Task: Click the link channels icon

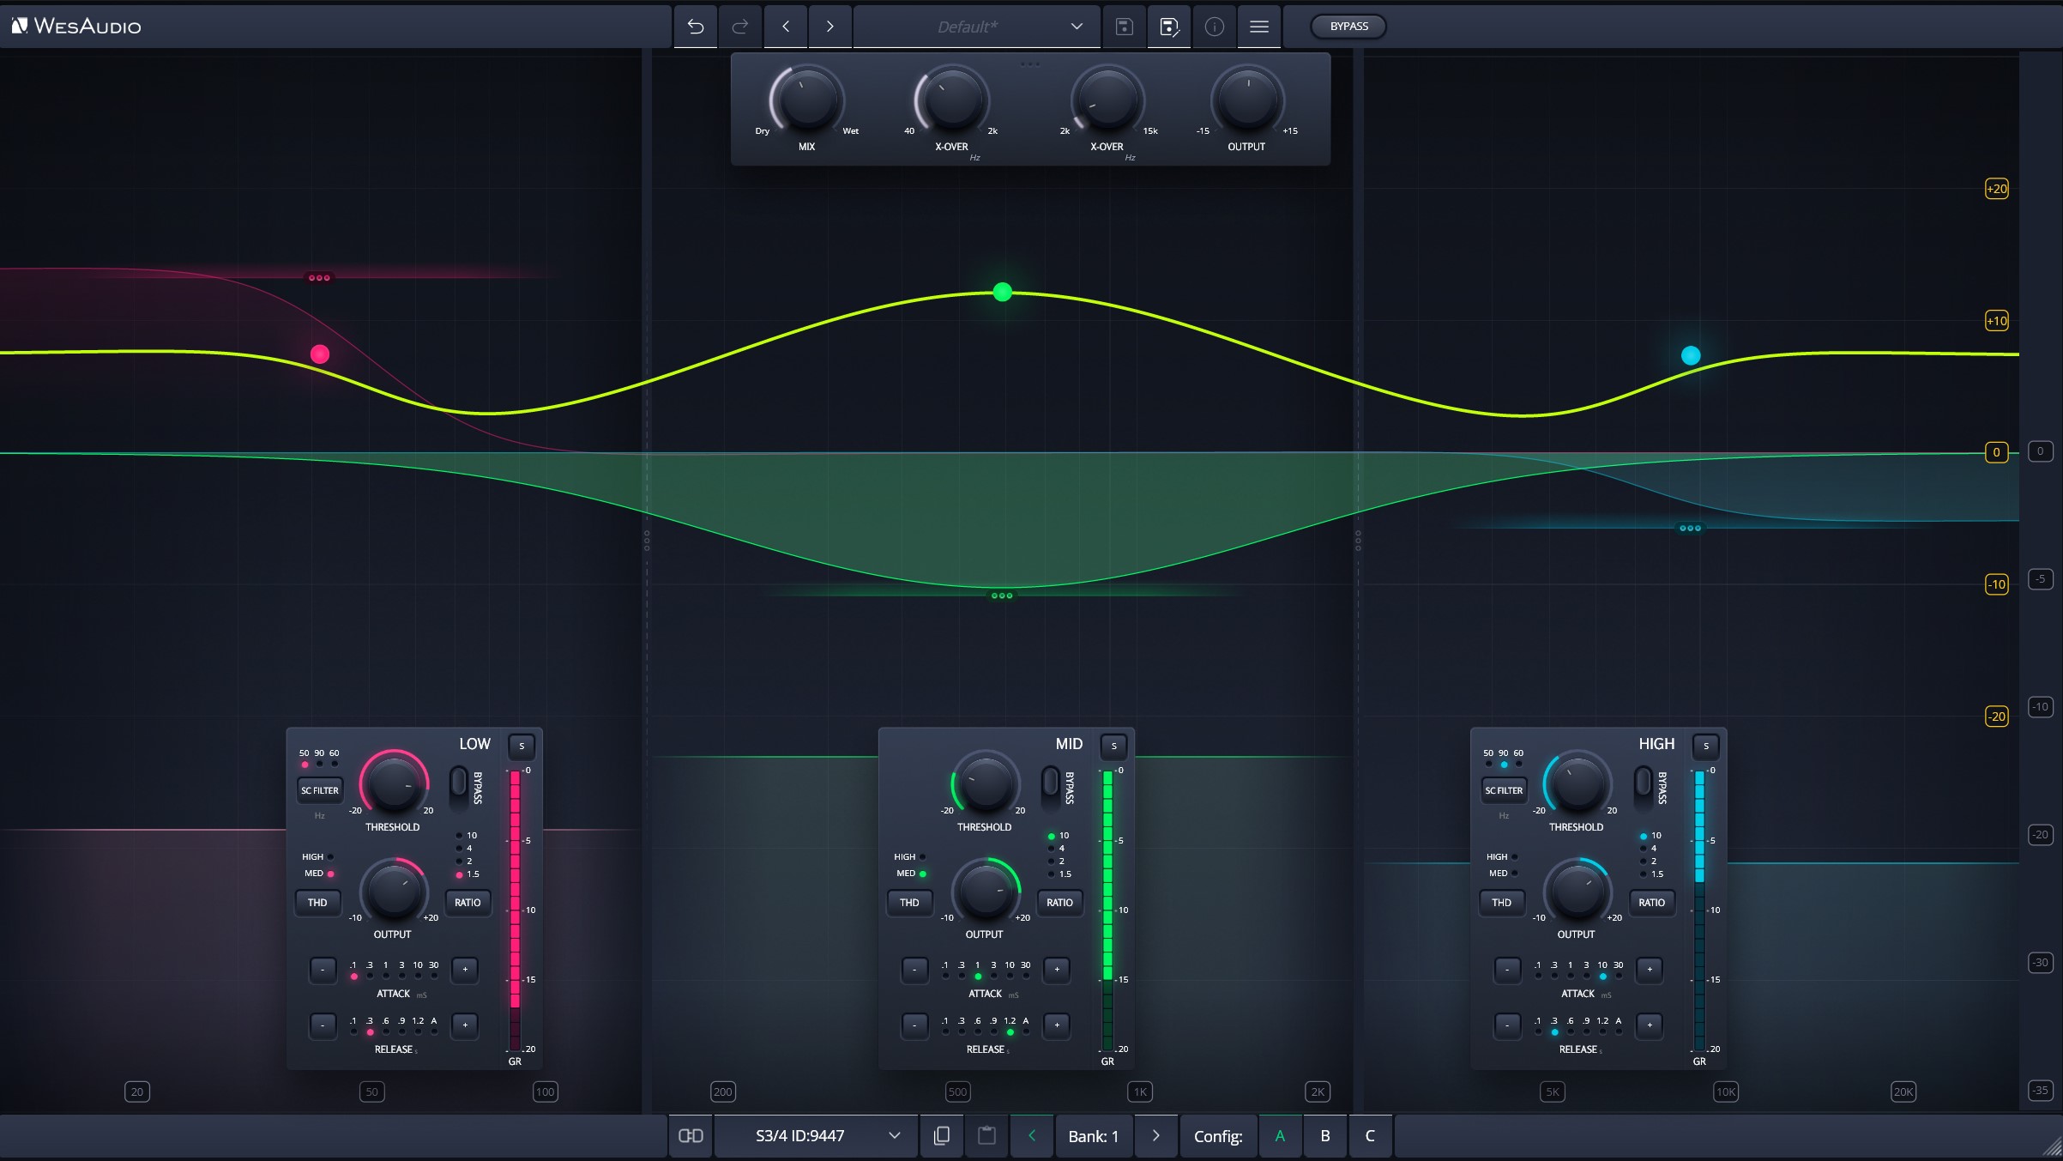Action: pyautogui.click(x=691, y=1135)
